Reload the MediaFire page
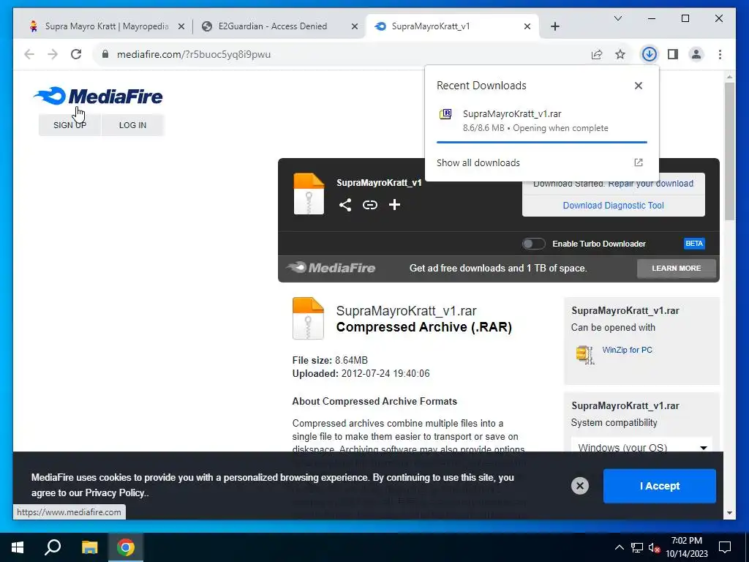Image resolution: width=749 pixels, height=562 pixels. [x=76, y=54]
